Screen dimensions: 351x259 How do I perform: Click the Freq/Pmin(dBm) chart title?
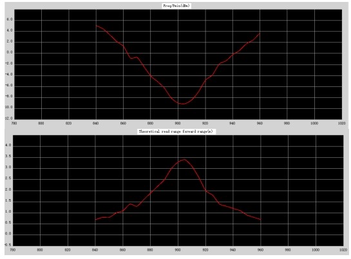(x=176, y=6)
